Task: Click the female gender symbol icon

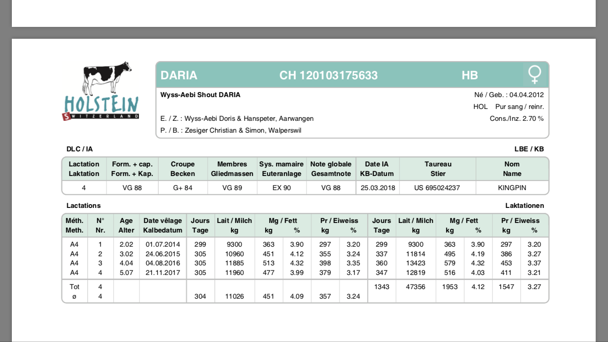Action: pyautogui.click(x=534, y=75)
